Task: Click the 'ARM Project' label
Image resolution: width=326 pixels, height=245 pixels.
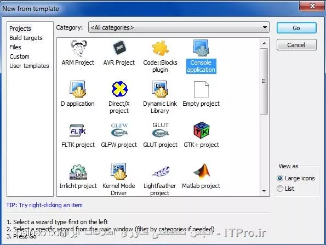Action: (78, 62)
